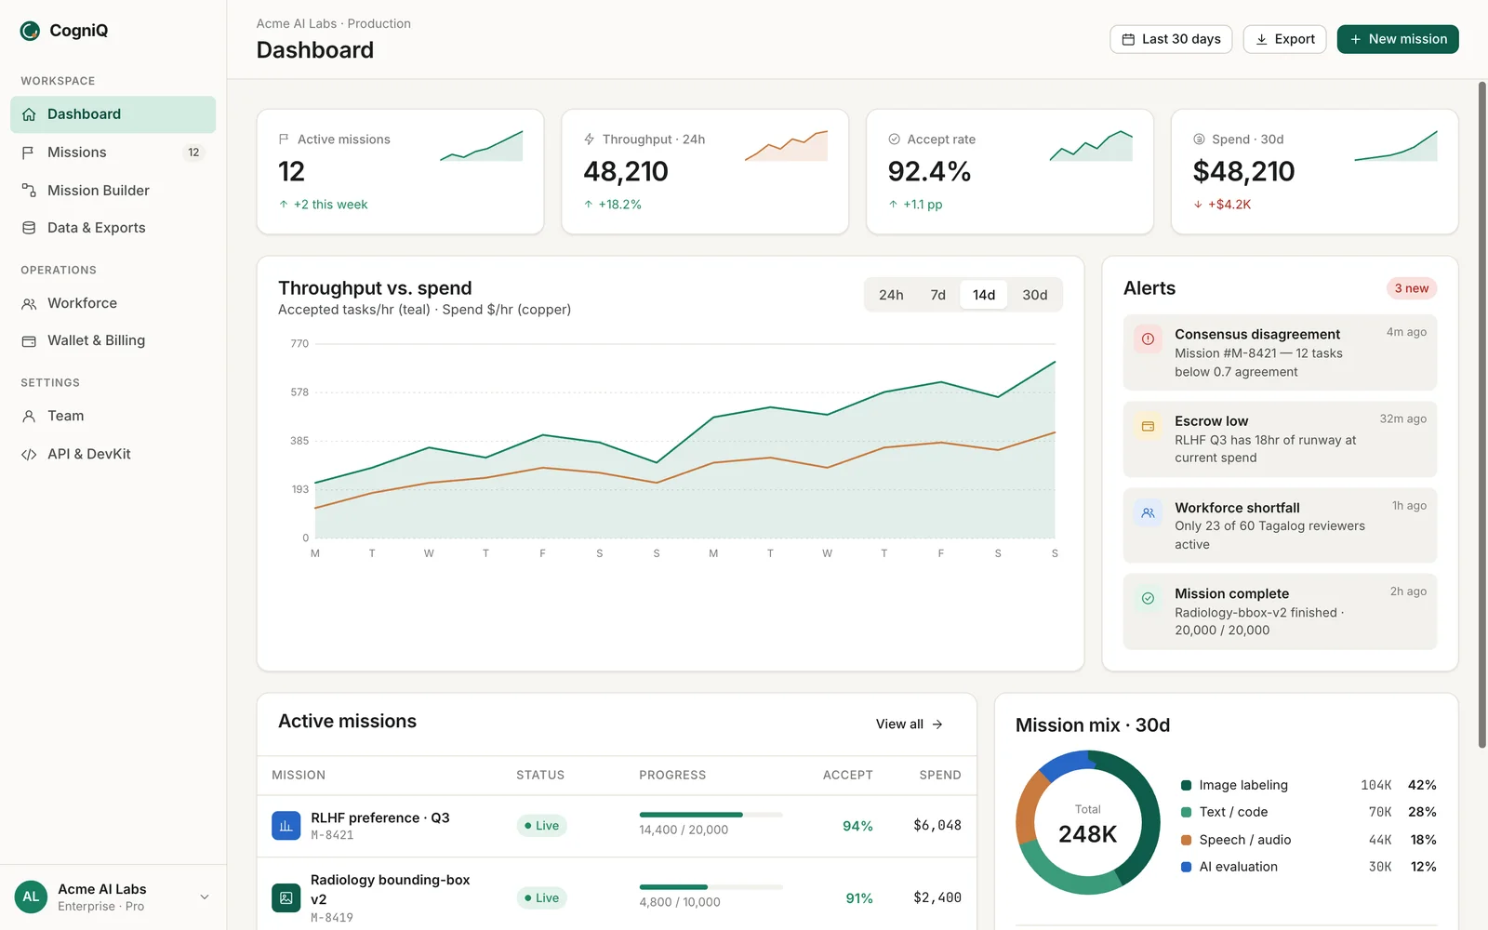1488x930 pixels.
Task: Click the Text / code legend color swatch
Action: 1186,813
